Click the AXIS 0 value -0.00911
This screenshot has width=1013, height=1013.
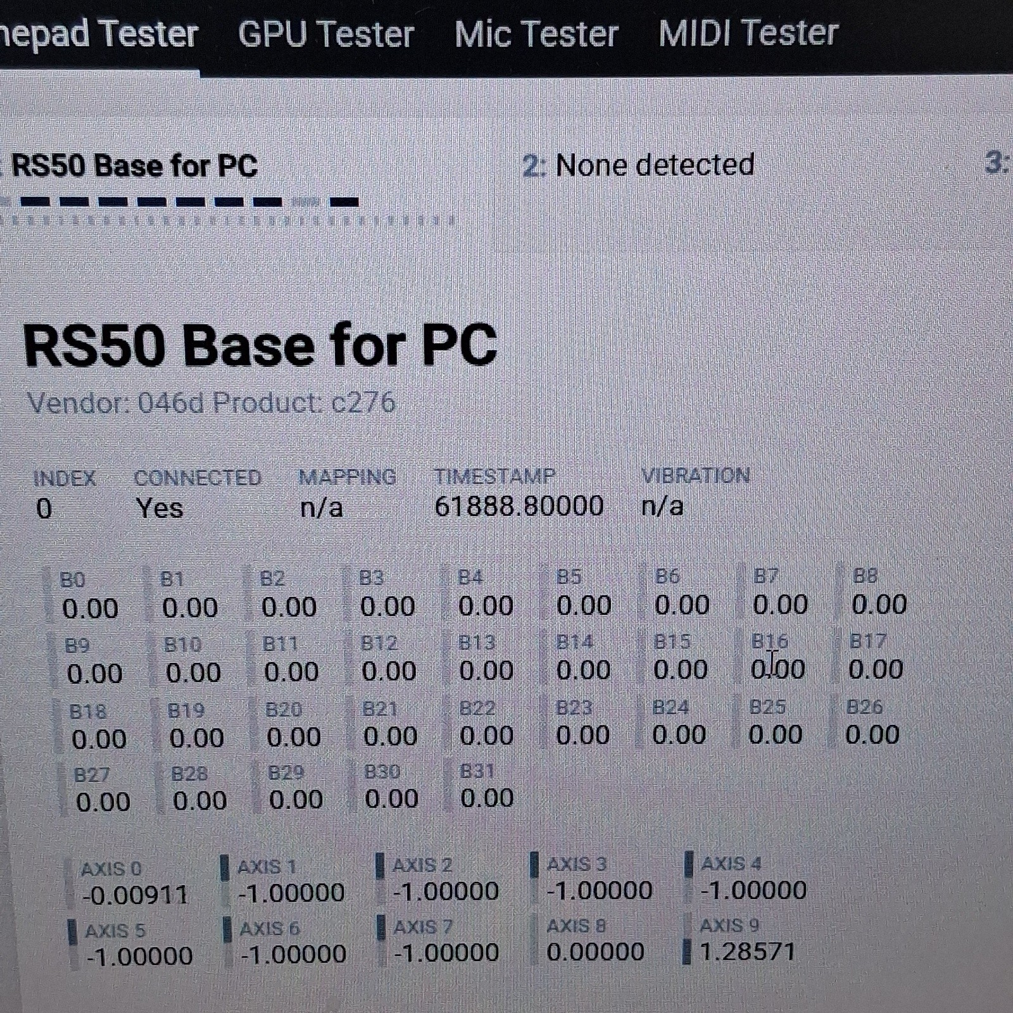[x=135, y=895]
